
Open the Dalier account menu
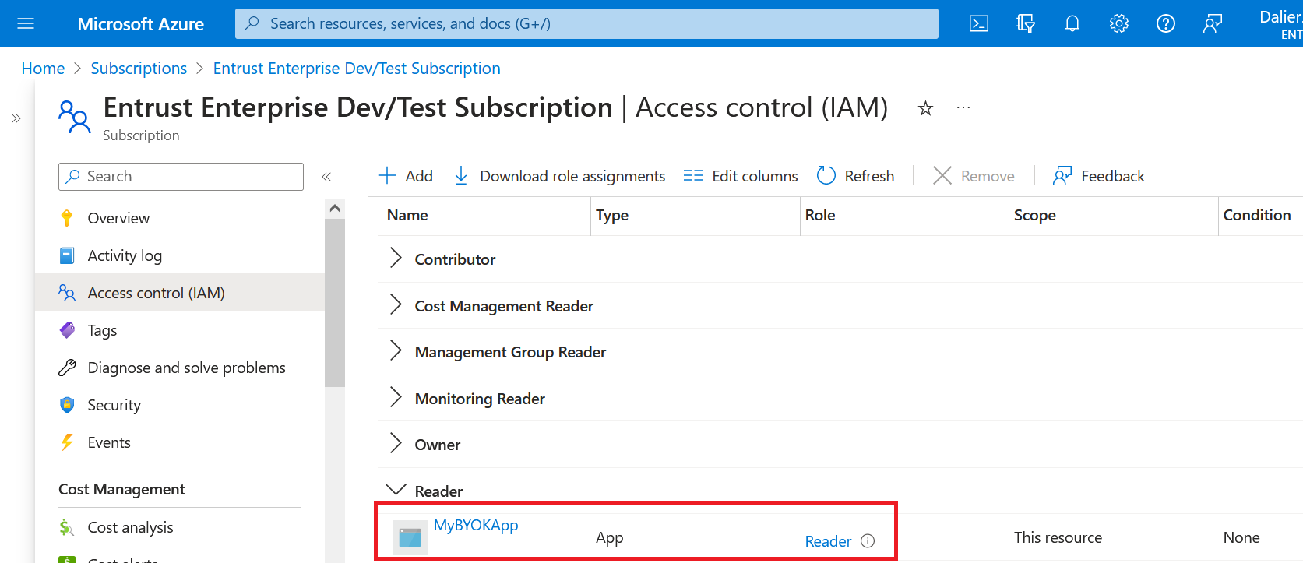click(x=1280, y=24)
